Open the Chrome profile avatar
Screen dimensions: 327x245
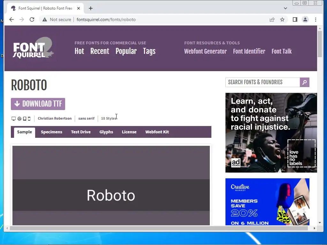tap(305, 19)
